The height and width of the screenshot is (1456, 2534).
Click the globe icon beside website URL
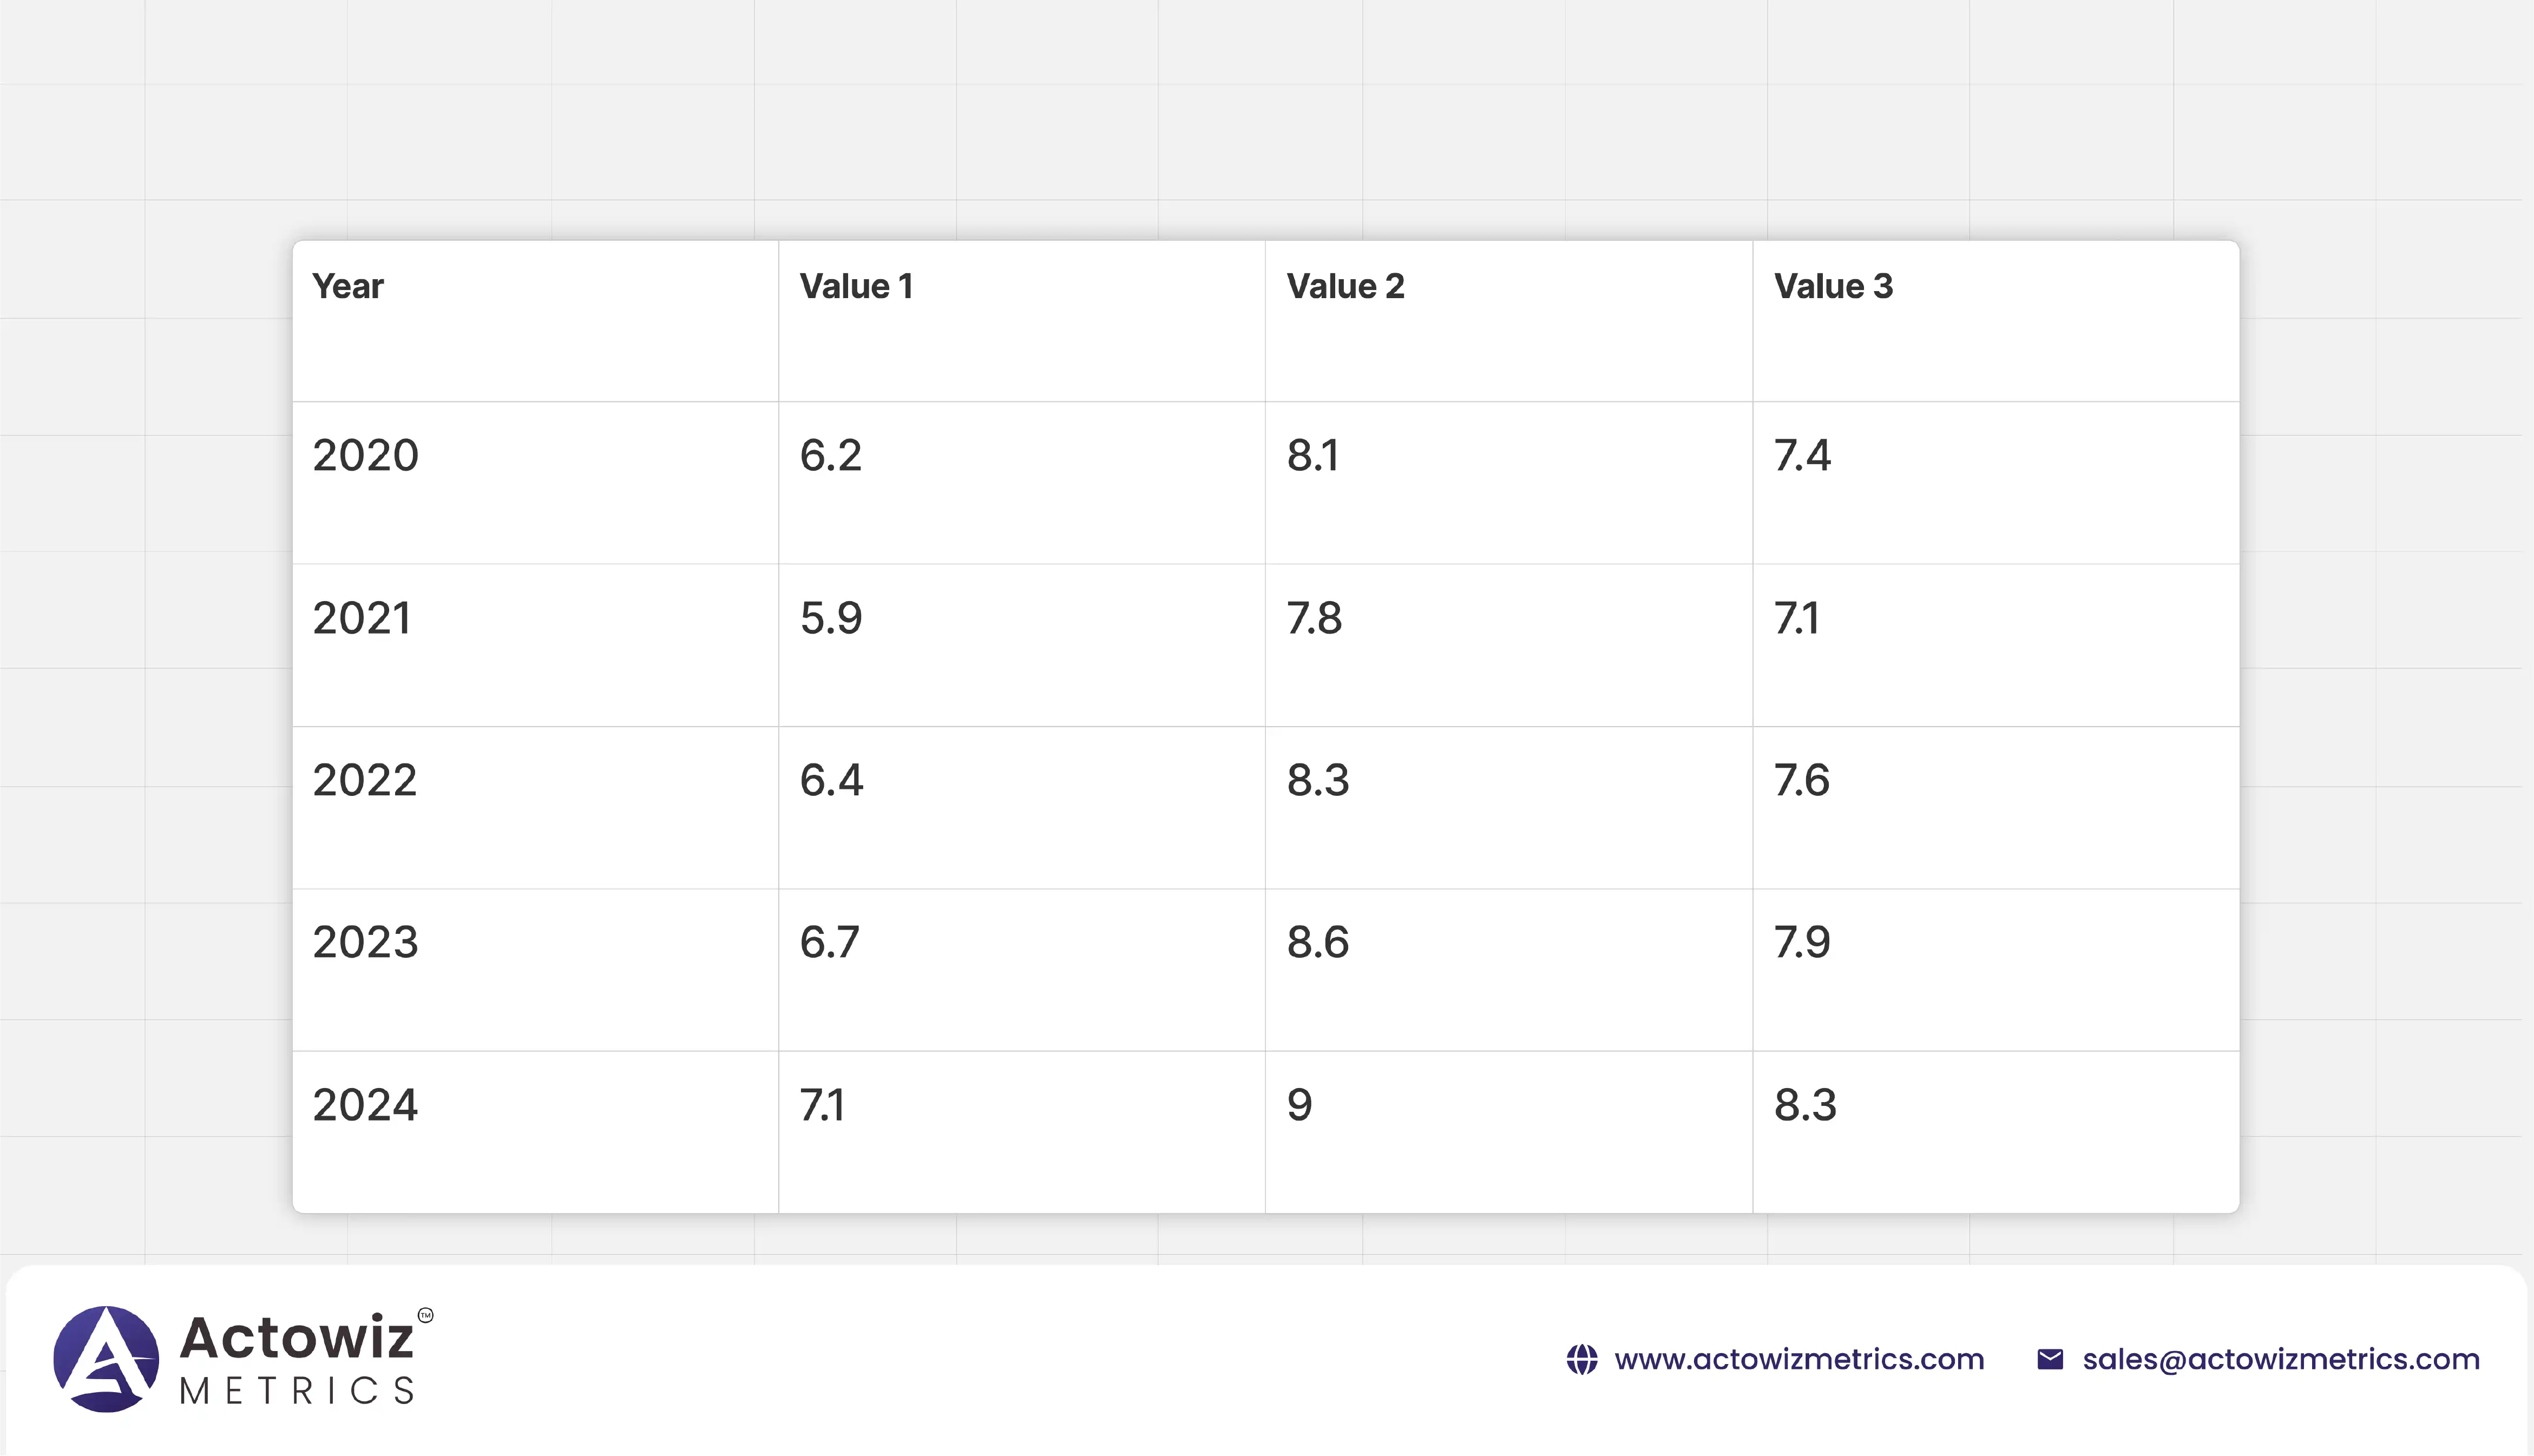coord(1581,1360)
